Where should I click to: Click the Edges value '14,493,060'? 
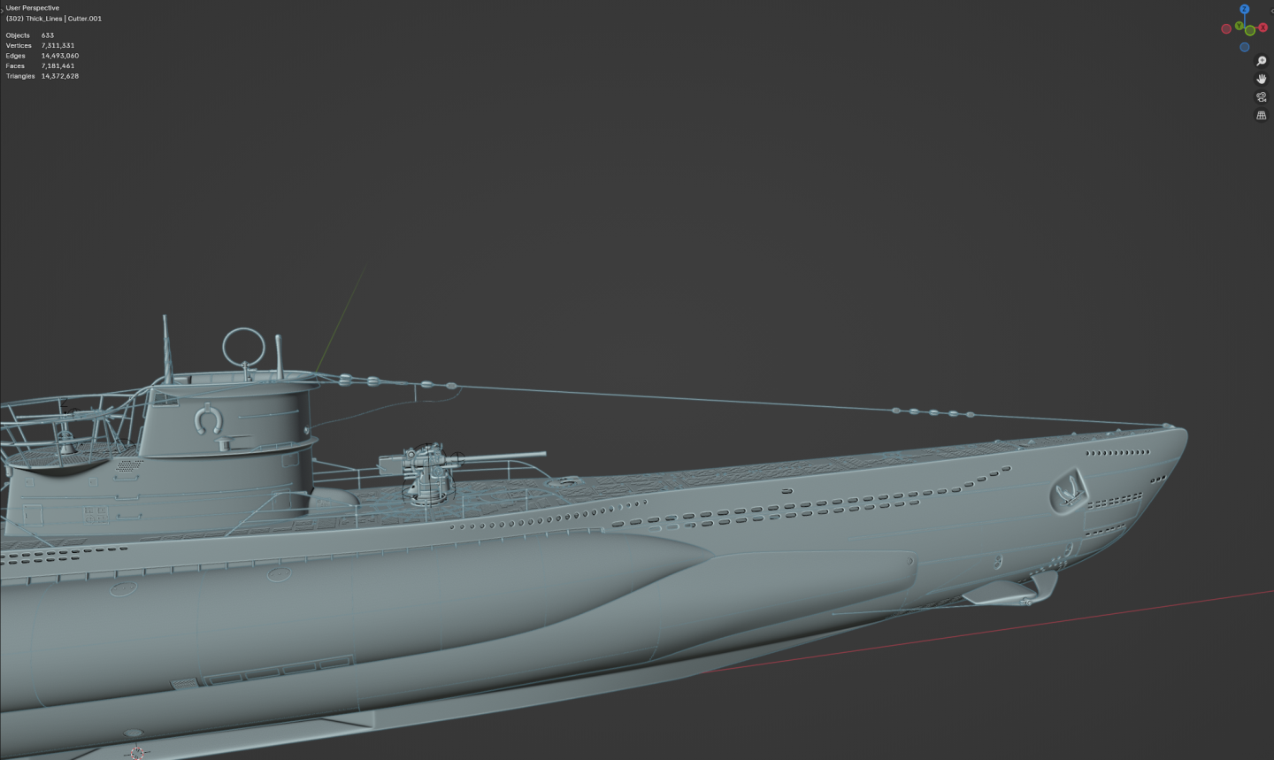tap(60, 56)
